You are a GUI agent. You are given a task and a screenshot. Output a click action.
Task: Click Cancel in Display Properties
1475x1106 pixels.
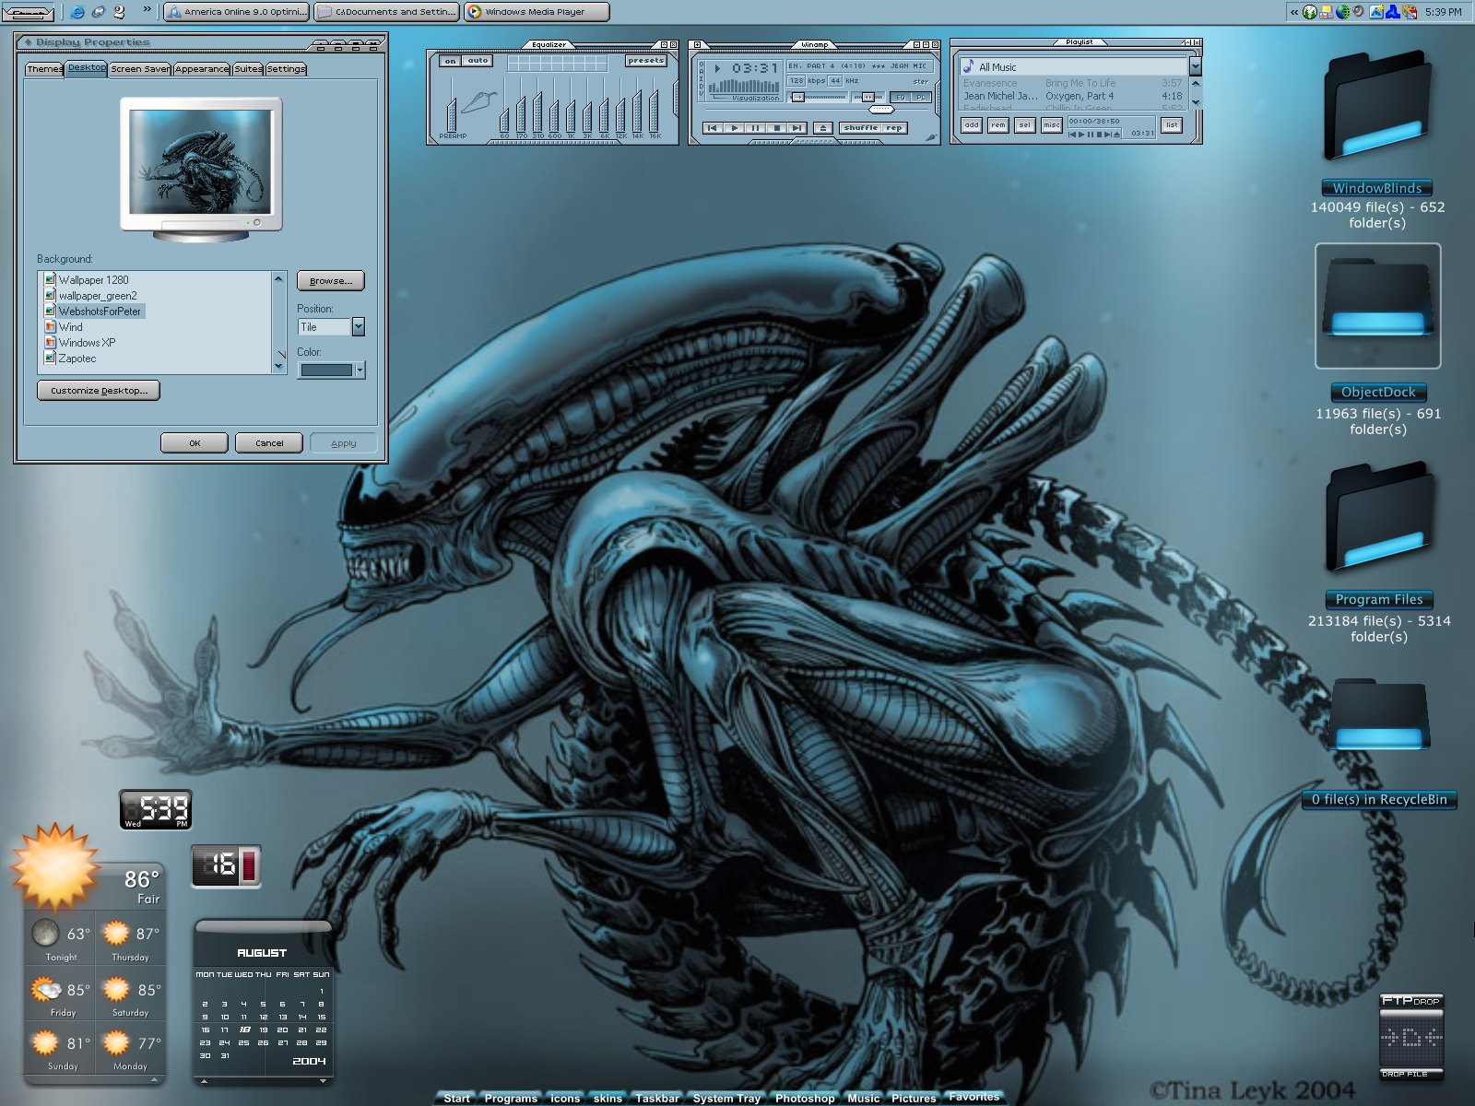coord(269,443)
